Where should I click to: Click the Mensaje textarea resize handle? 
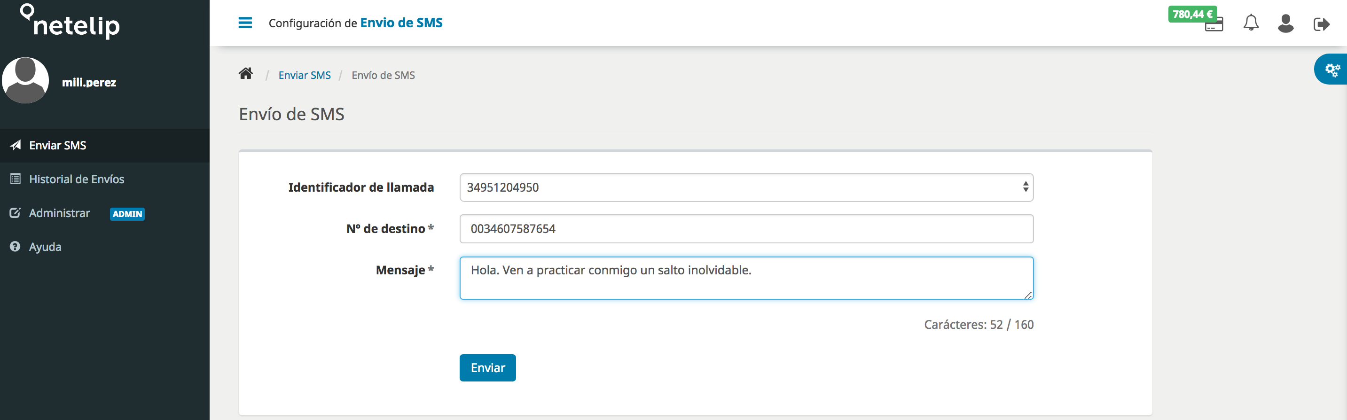pyautogui.click(x=1027, y=295)
